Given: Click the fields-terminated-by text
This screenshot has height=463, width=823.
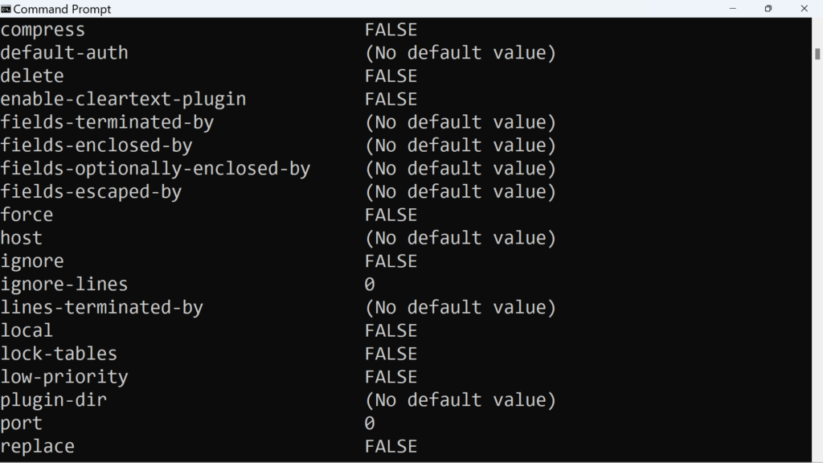Looking at the screenshot, I should click(109, 122).
